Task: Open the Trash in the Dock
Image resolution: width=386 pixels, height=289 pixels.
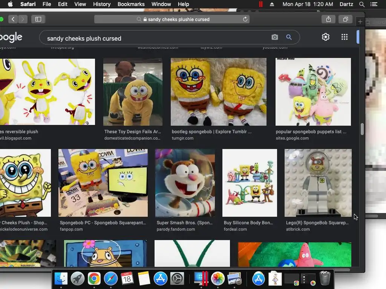Action: coord(325,278)
